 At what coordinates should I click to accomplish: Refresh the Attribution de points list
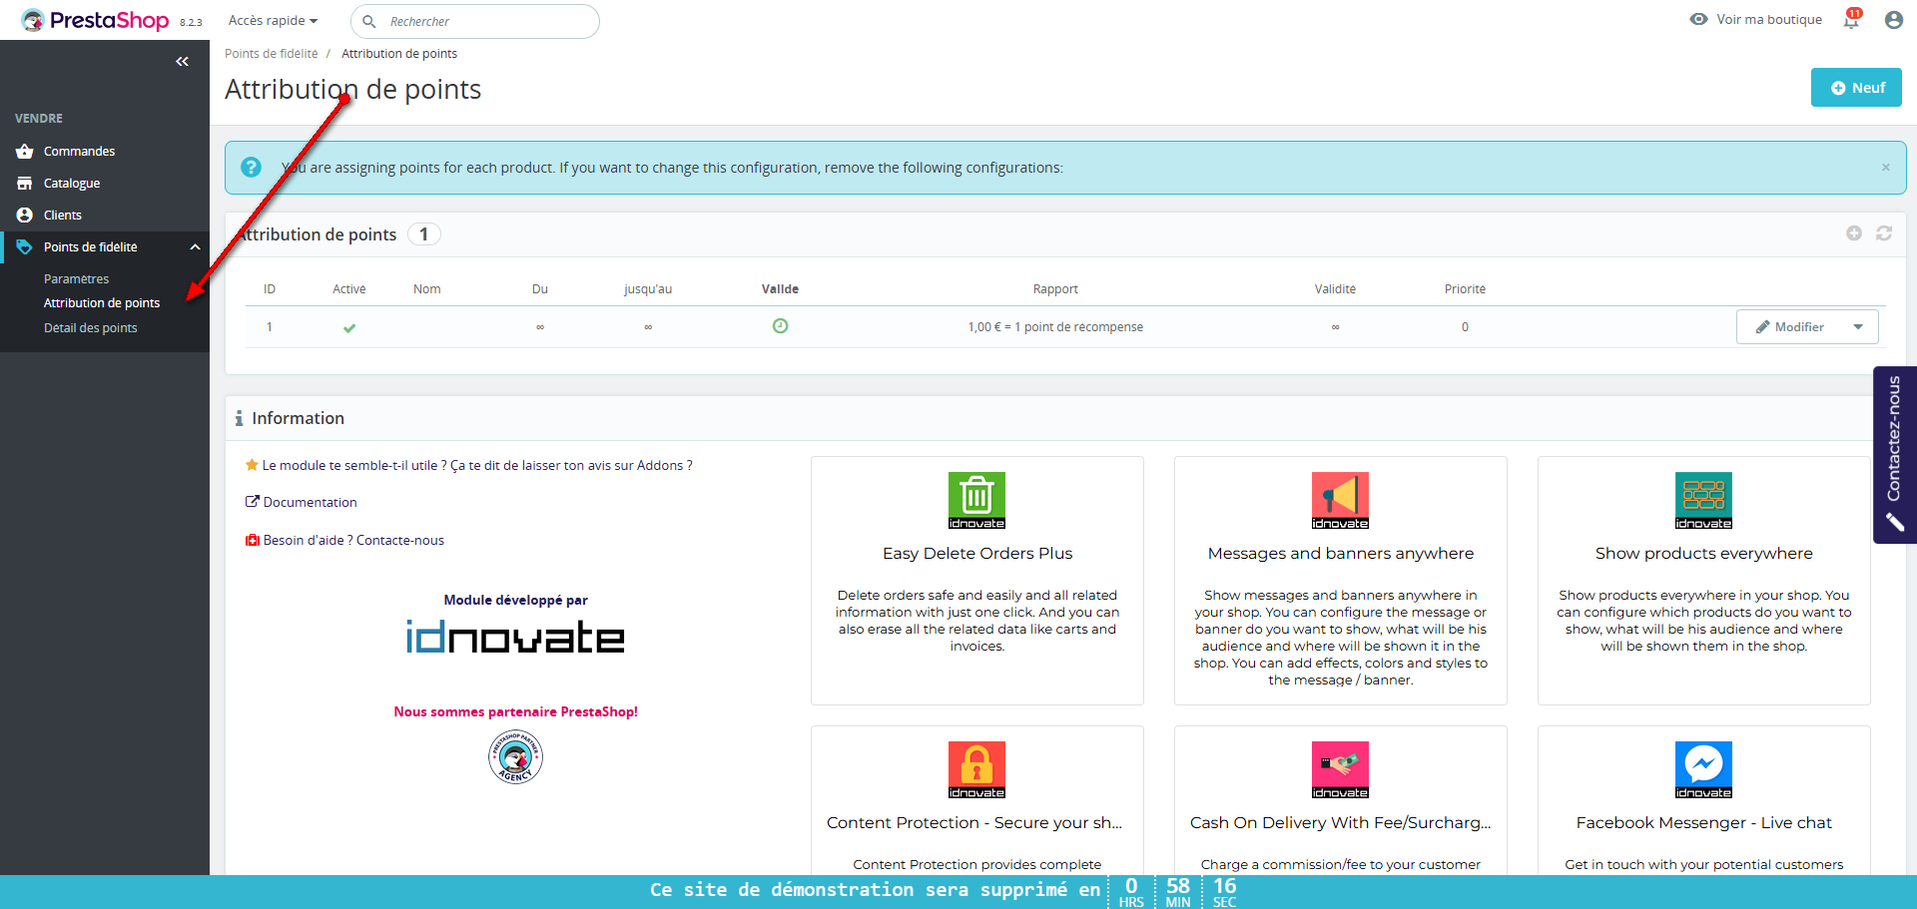[x=1884, y=233]
